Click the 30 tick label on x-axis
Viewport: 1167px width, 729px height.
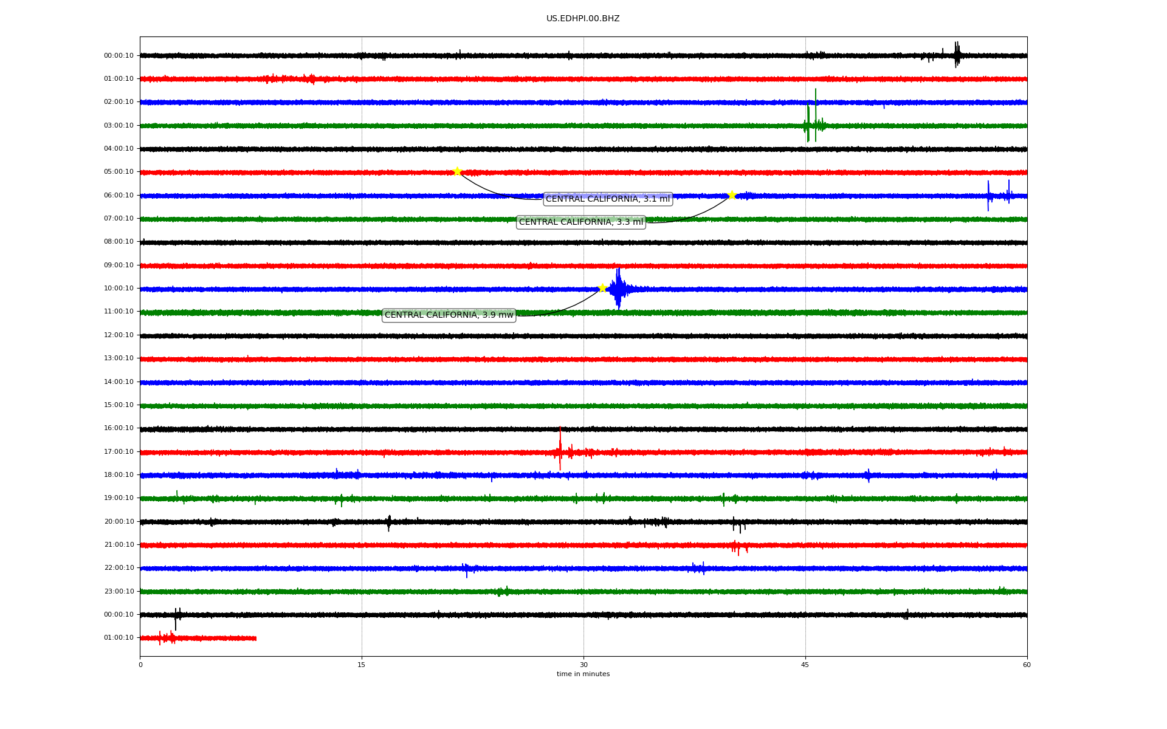(x=583, y=665)
